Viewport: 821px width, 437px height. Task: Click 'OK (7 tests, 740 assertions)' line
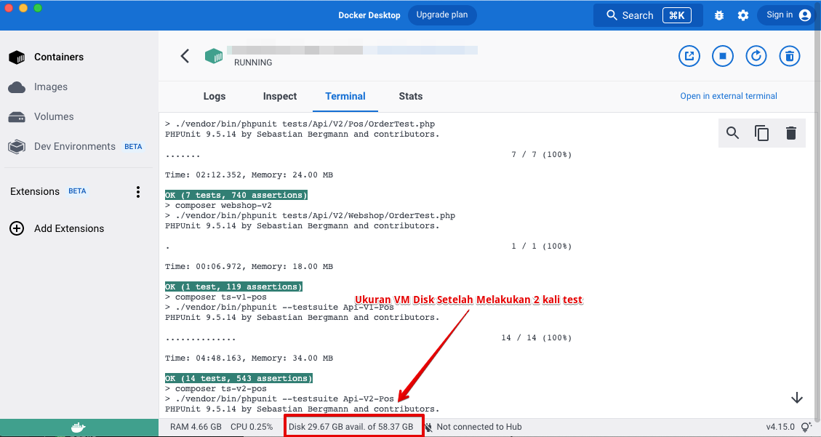click(x=236, y=195)
